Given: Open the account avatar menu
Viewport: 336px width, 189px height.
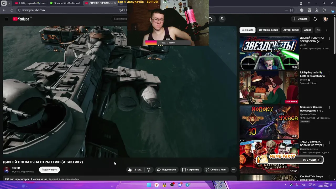Looking at the screenshot, I should coord(325,19).
